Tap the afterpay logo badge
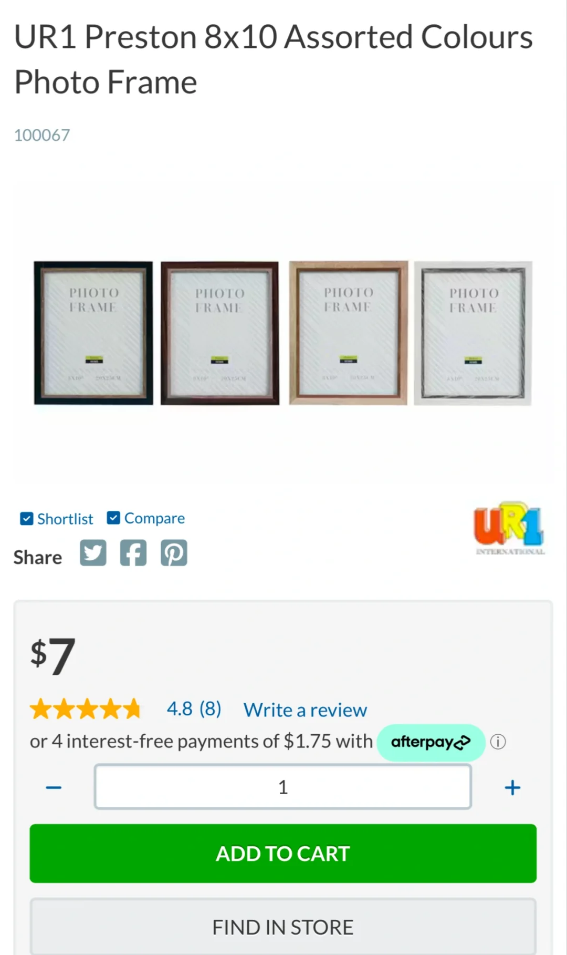The height and width of the screenshot is (955, 567). tap(430, 742)
